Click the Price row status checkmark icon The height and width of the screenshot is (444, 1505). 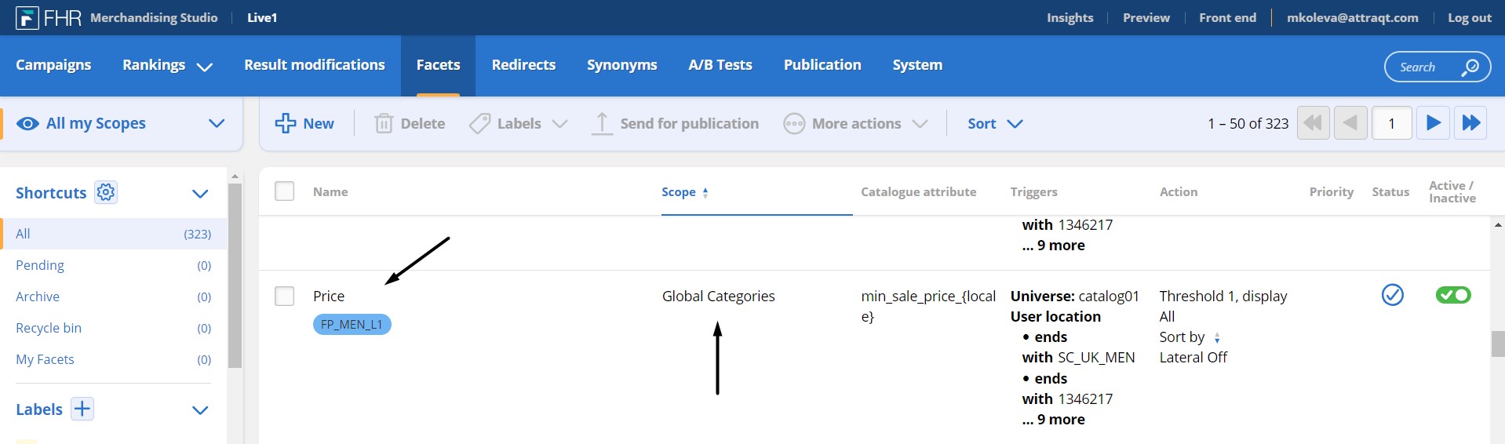[x=1392, y=295]
